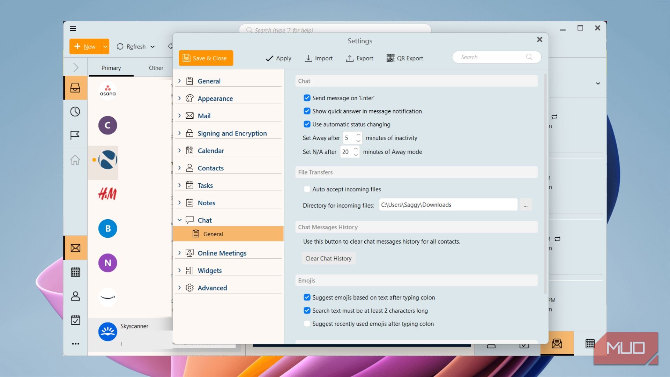
Task: Open the Flagged icon in sidebar
Action: click(75, 135)
